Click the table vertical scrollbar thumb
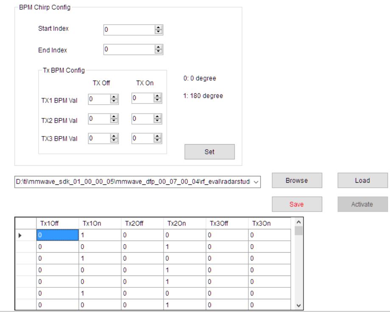390x312 pixels. pyautogui.click(x=299, y=231)
